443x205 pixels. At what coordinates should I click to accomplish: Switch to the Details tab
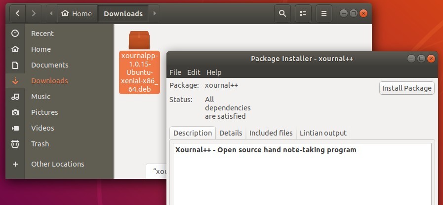point(231,133)
